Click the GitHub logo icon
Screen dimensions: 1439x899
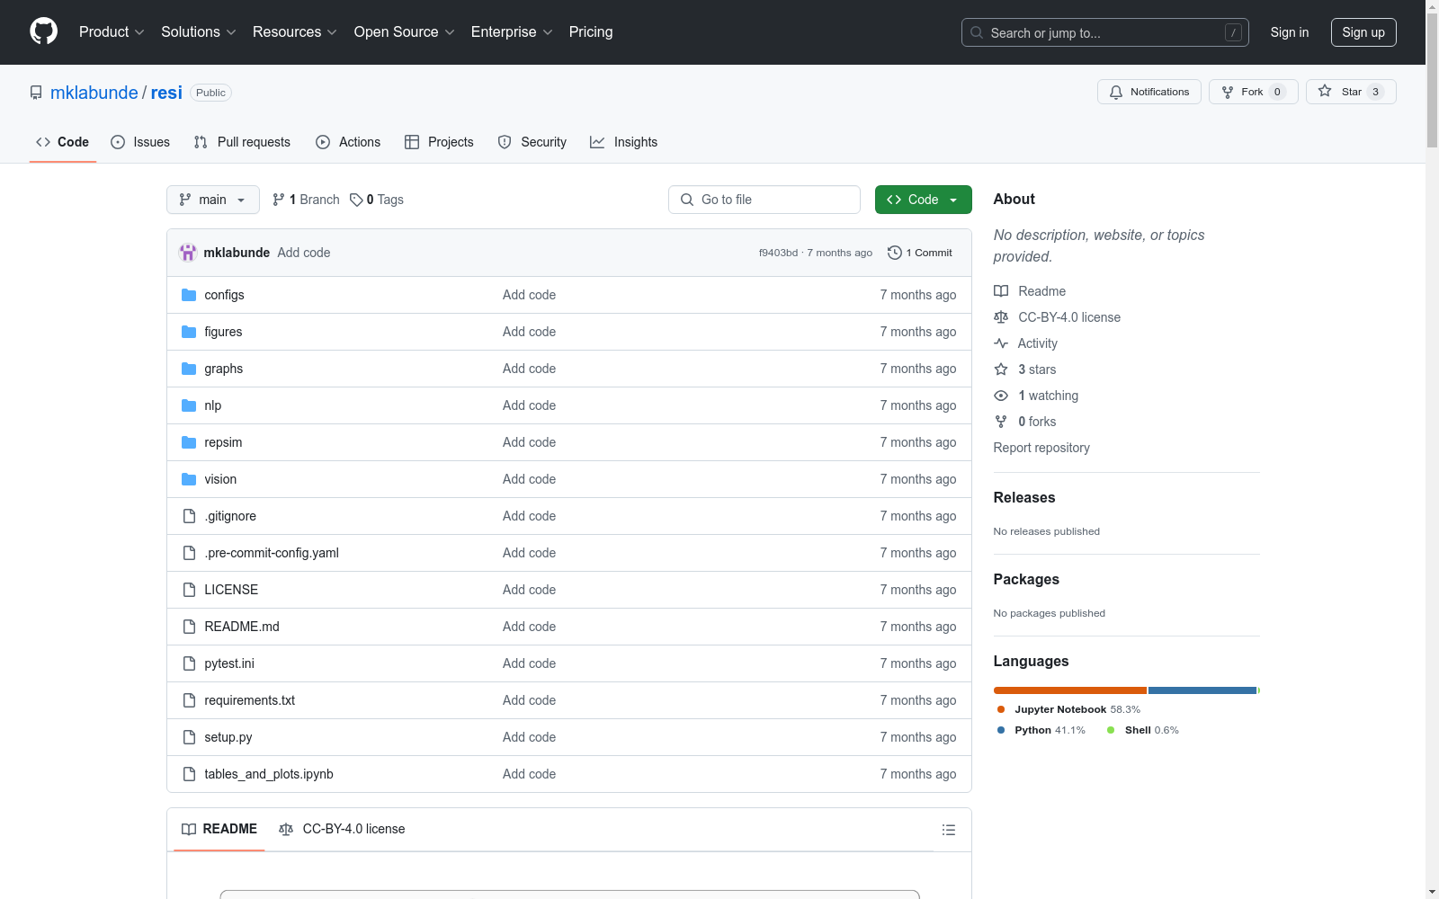click(43, 31)
